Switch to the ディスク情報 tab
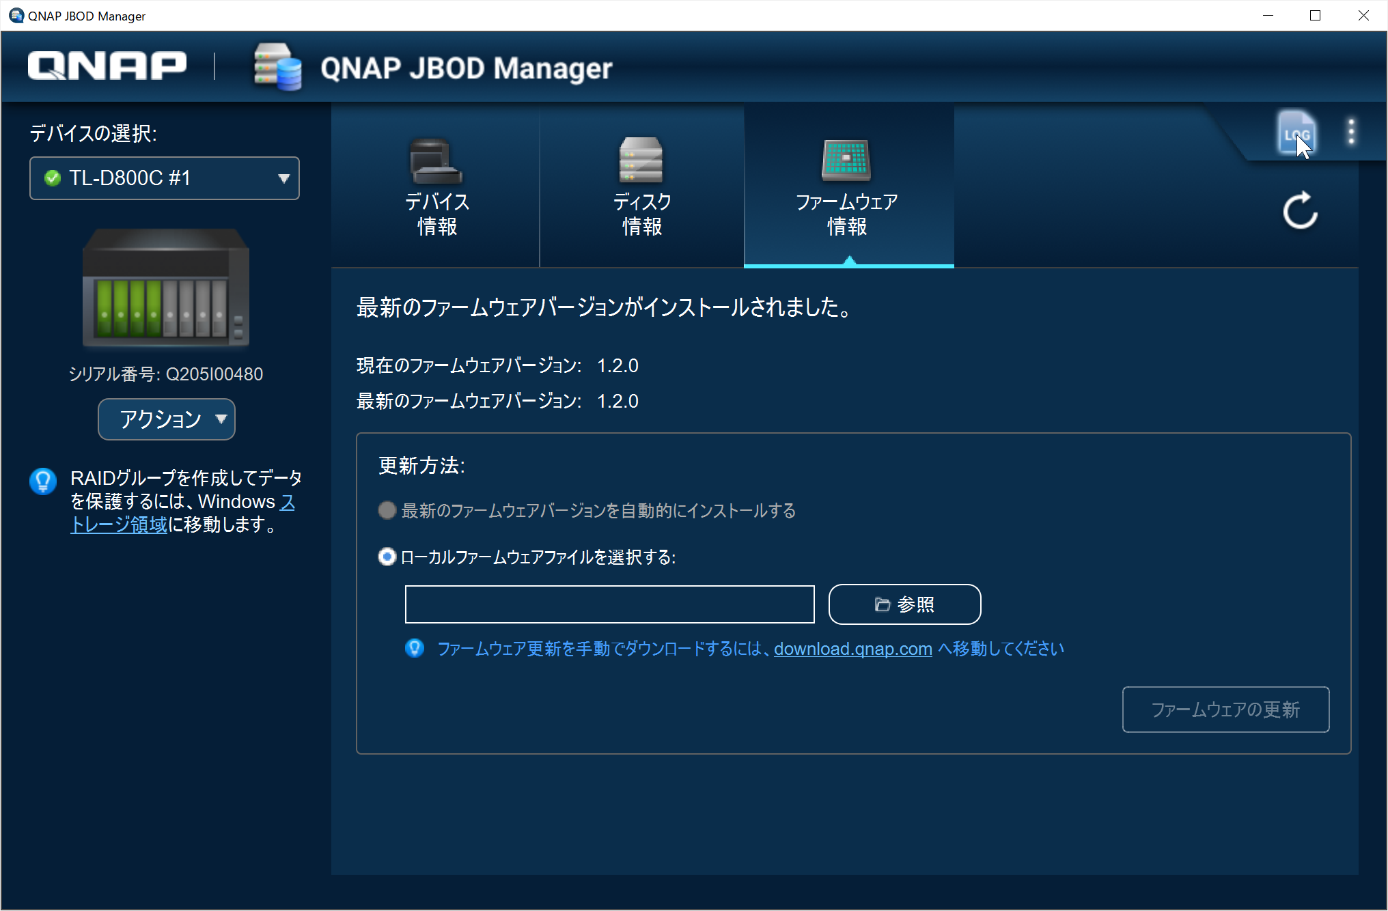Image resolution: width=1388 pixels, height=911 pixels. point(641,213)
